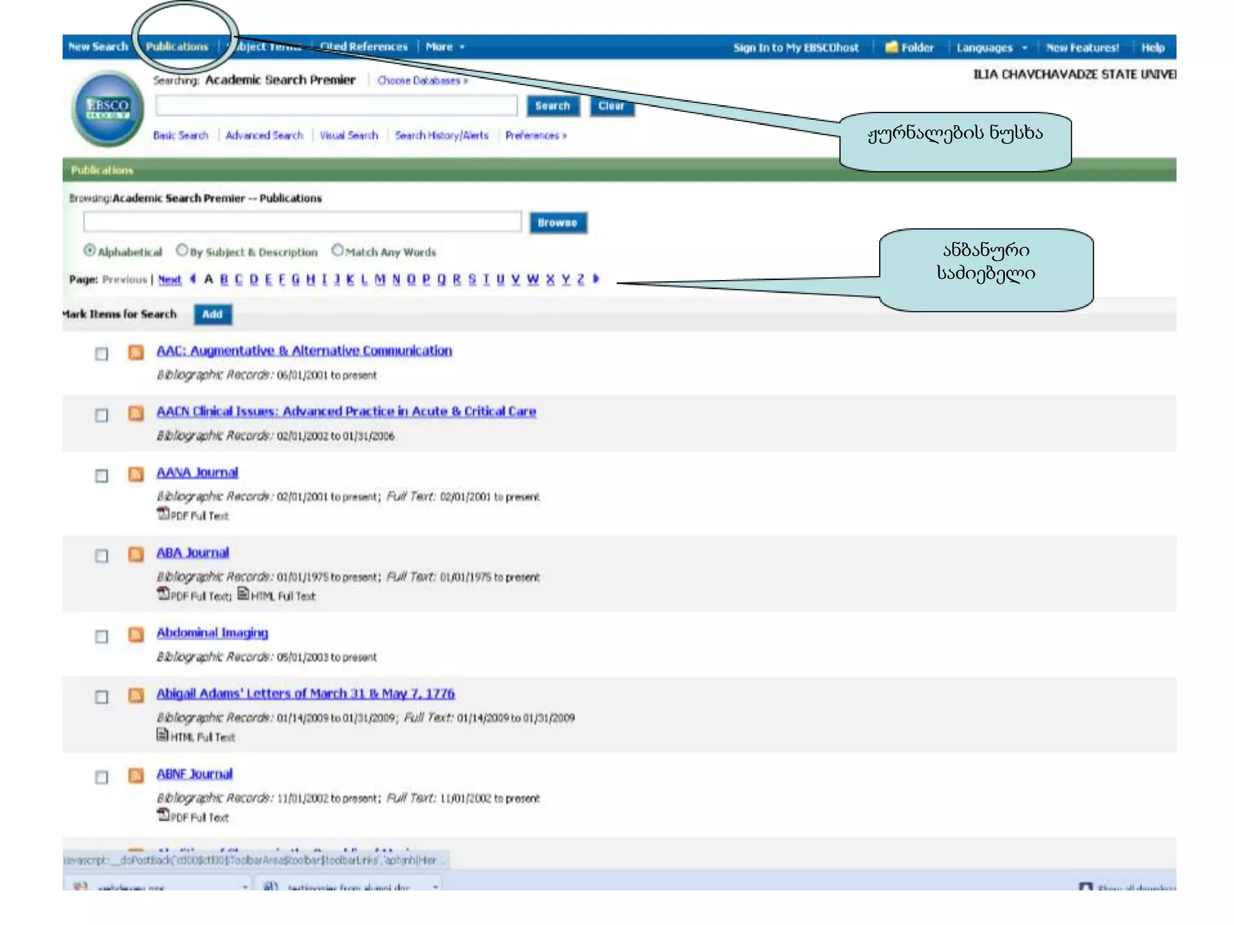Click RSS feed icon for AANA Journal
Viewport: 1234px width, 925px height.
coord(136,475)
